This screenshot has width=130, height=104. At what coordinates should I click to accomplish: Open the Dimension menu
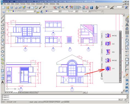39,4
